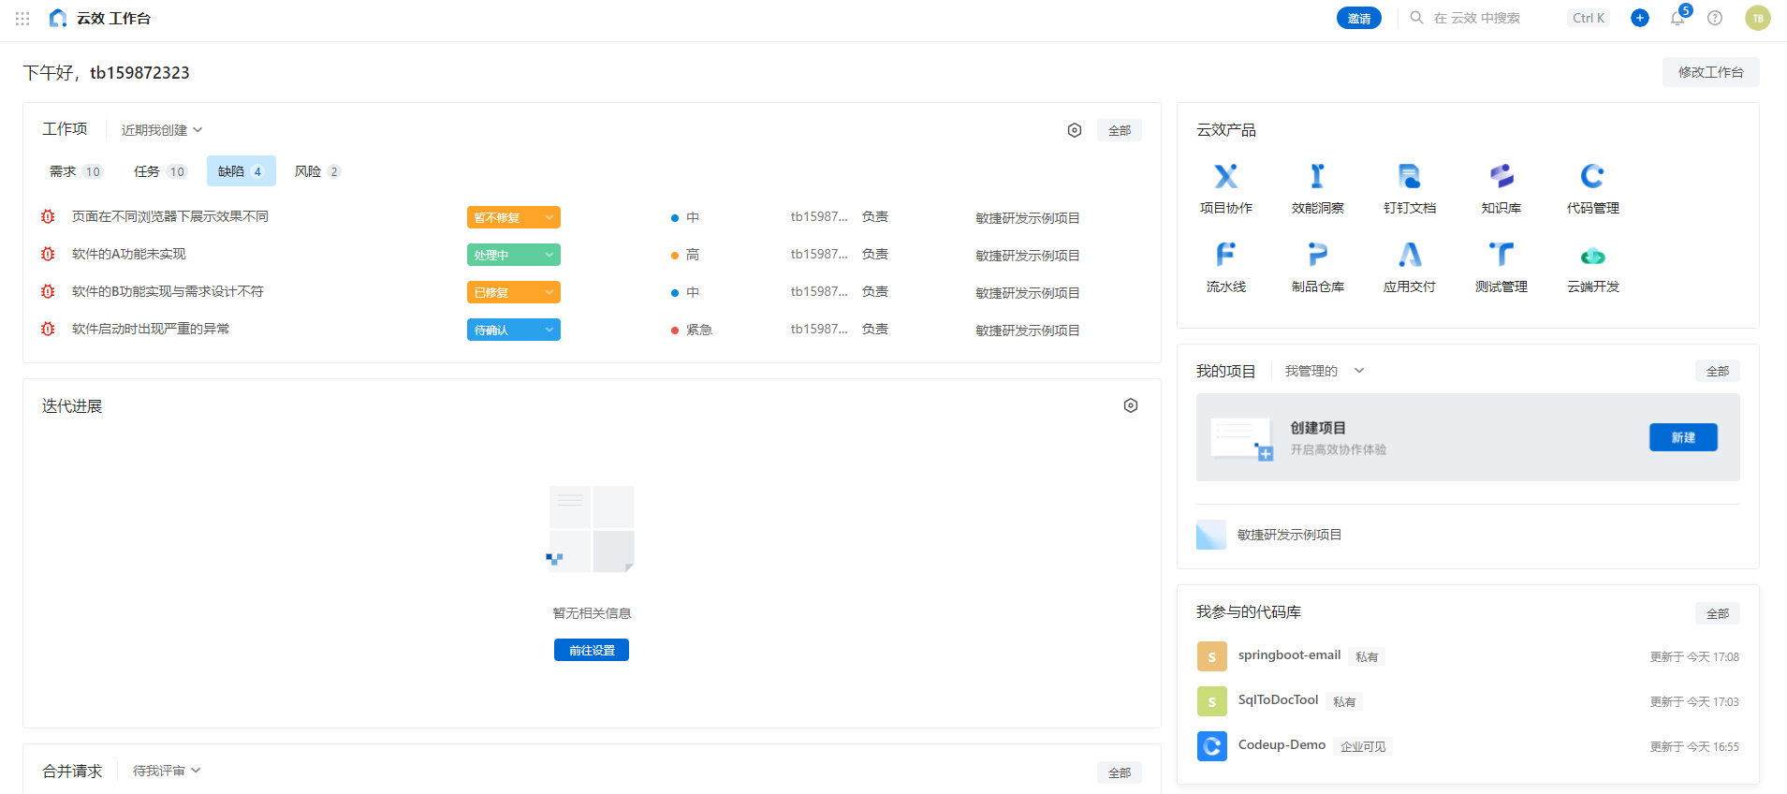Open defect 软件启动时出现严重的异常

[150, 329]
